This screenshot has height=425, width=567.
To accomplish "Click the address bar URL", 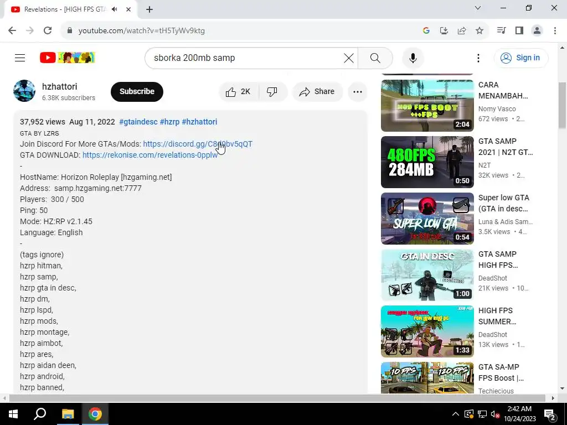I will click(x=141, y=31).
